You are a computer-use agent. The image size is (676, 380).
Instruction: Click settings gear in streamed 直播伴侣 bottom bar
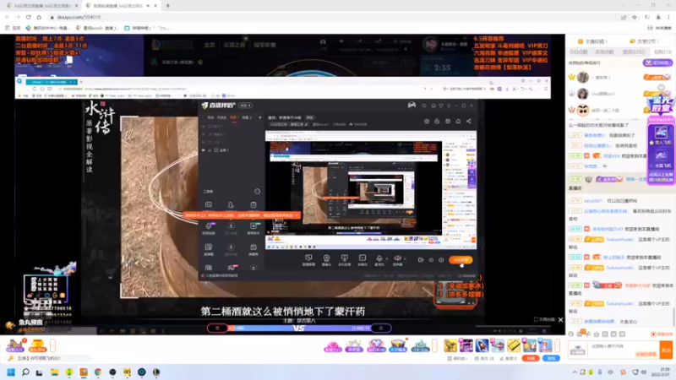coord(441,260)
